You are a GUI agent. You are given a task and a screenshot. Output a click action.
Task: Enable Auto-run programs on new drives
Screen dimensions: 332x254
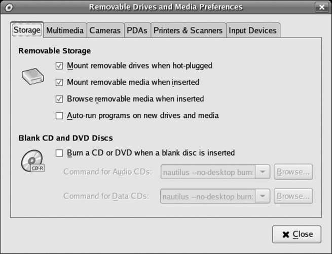click(x=59, y=116)
